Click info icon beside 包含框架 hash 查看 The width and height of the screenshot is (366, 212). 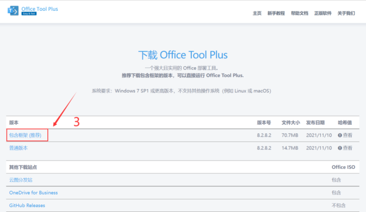coord(340,136)
